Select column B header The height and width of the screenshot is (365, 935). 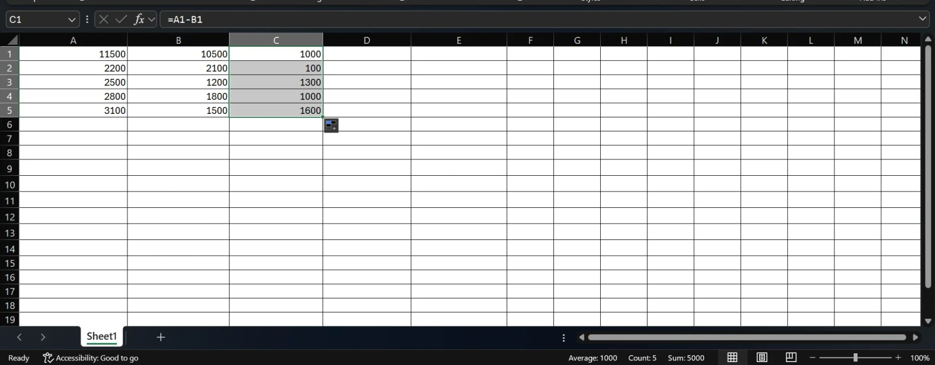178,40
